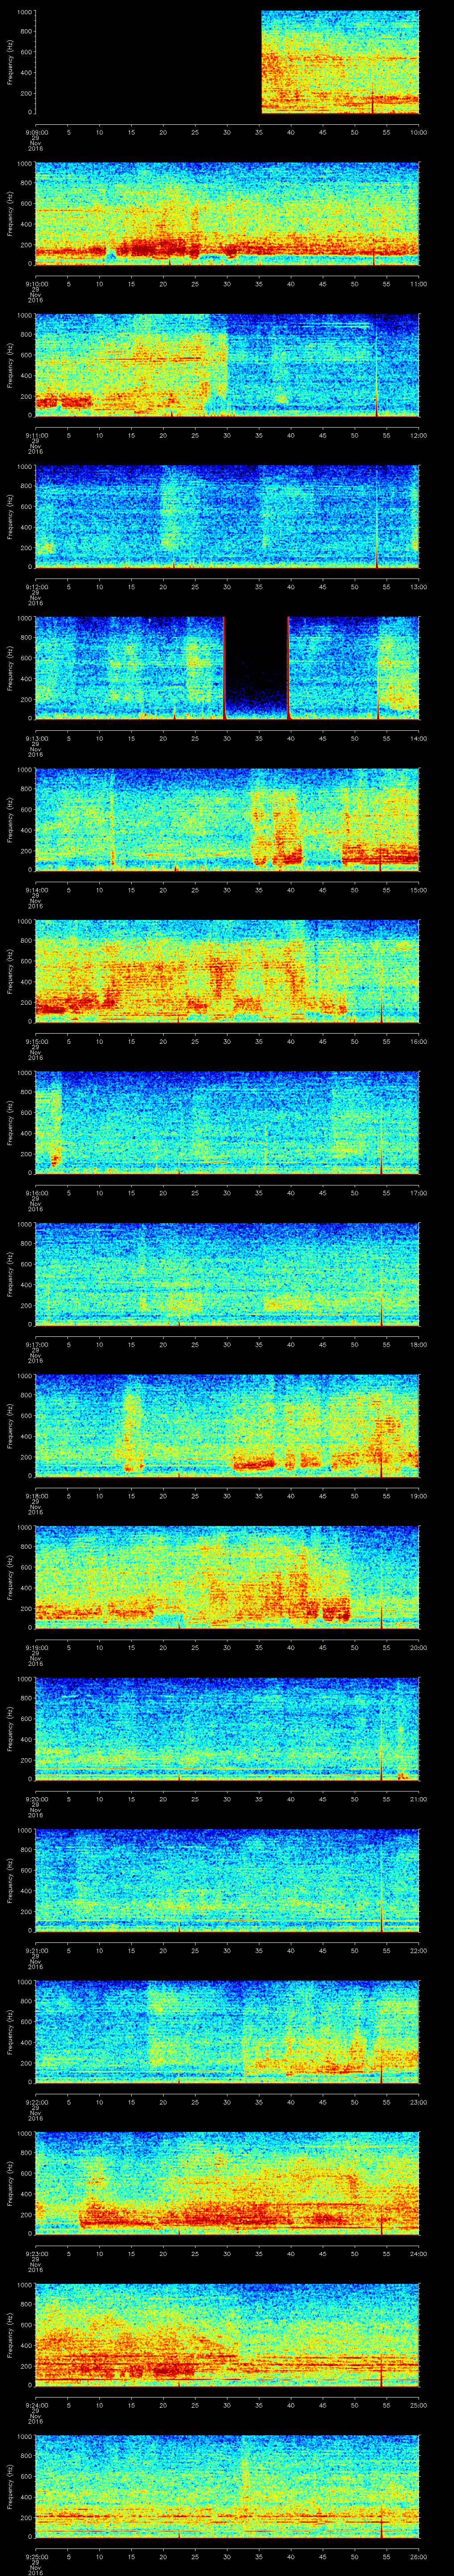The image size is (454, 2576).
Task: Open the spectrogram panel starting at 9:18:00
Action: tap(227, 1425)
